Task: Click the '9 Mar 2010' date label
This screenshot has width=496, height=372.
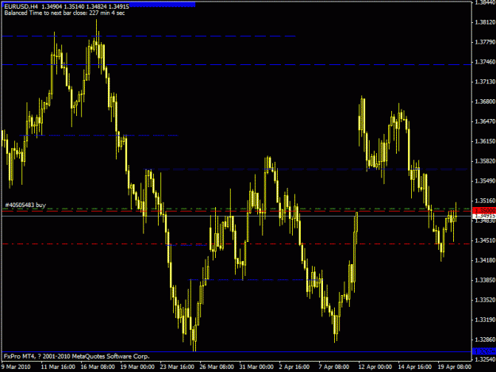Action: pos(16,367)
